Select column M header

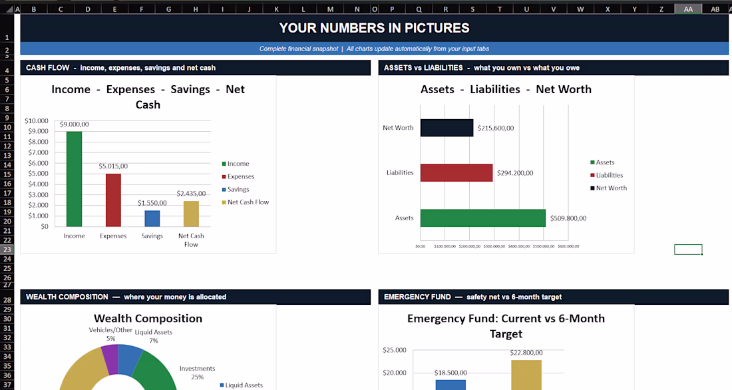(x=330, y=9)
